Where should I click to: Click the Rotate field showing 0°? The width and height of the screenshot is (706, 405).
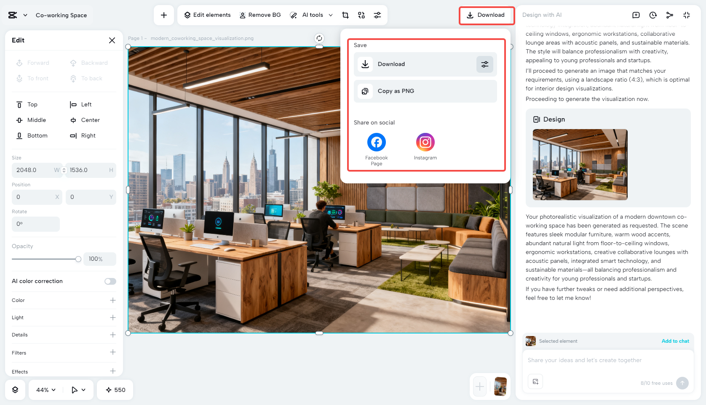click(x=36, y=224)
